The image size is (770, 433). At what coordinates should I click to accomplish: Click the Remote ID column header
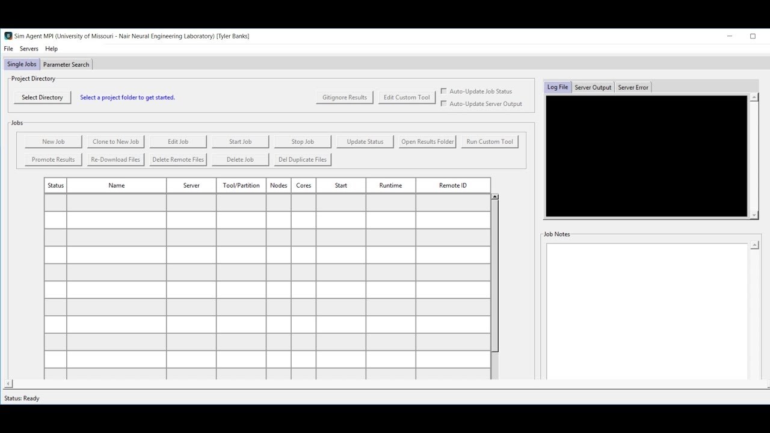click(453, 185)
